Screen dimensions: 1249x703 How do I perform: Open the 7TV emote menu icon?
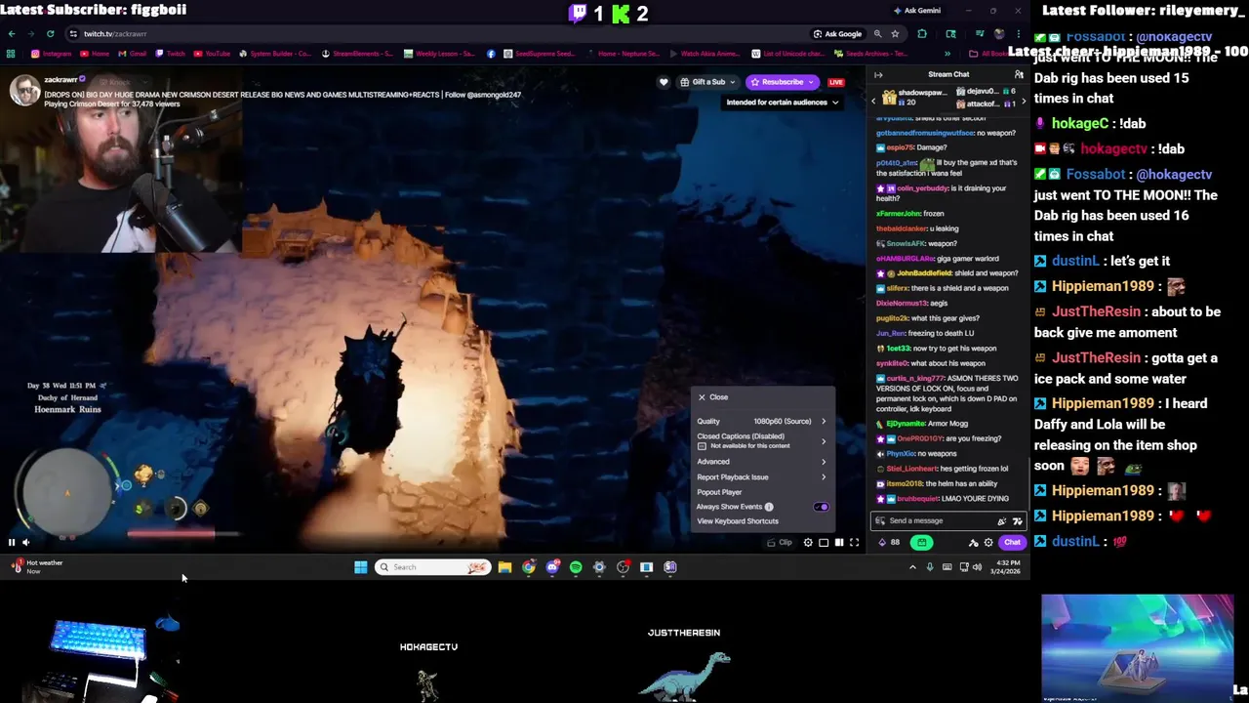coord(1017,521)
